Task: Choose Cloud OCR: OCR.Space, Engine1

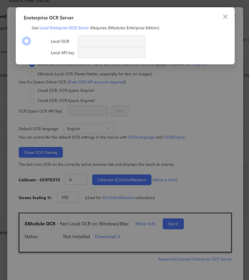Action: point(32,91)
